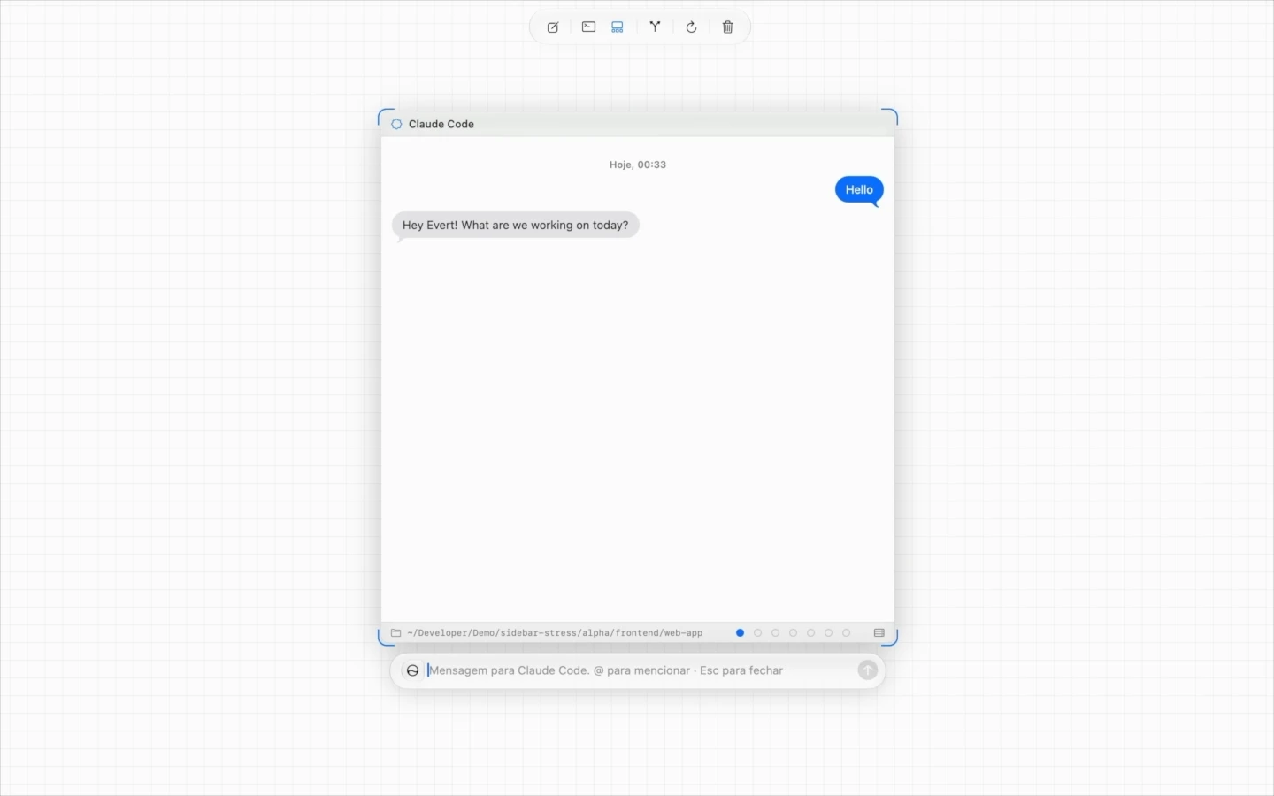The width and height of the screenshot is (1274, 796).
Task: Select the third page dot
Action: [776, 633]
